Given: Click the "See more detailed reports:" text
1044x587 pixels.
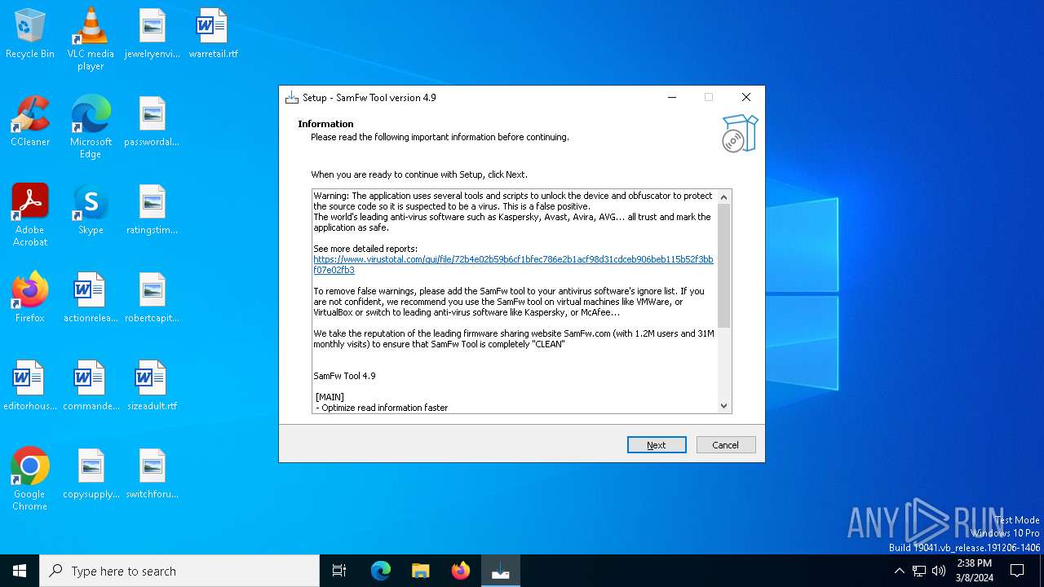Looking at the screenshot, I should [x=365, y=249].
